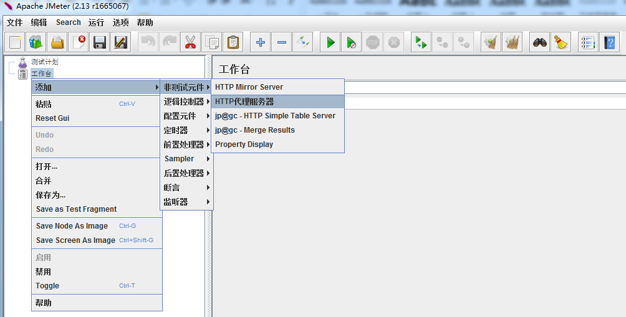
Task: Expand the 逻辑控制器 submenu
Action: point(186,102)
